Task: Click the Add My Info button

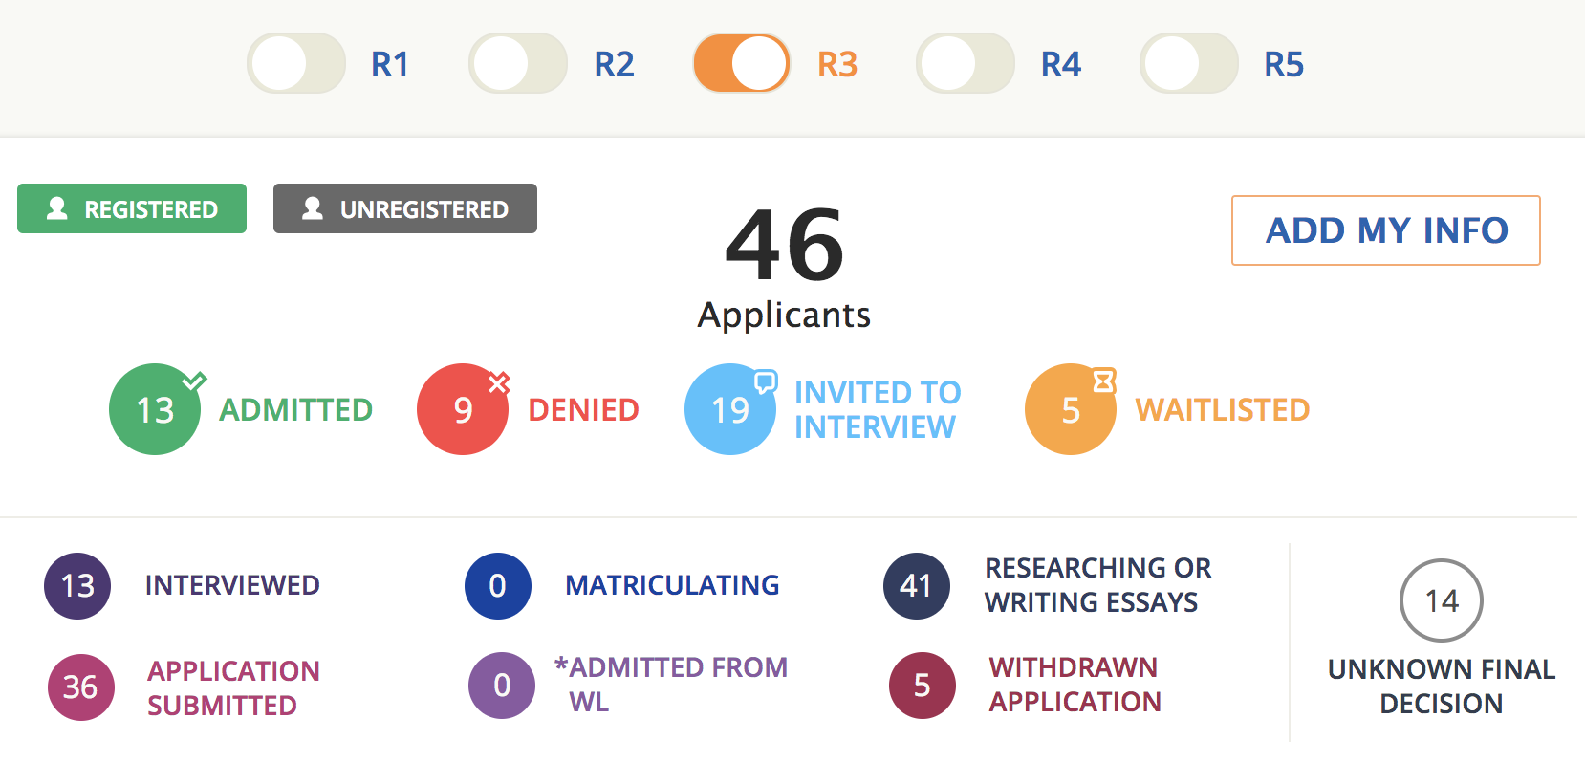Action: click(1386, 230)
